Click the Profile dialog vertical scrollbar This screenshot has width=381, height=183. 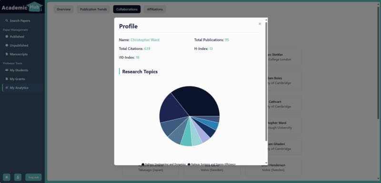(x=266, y=81)
